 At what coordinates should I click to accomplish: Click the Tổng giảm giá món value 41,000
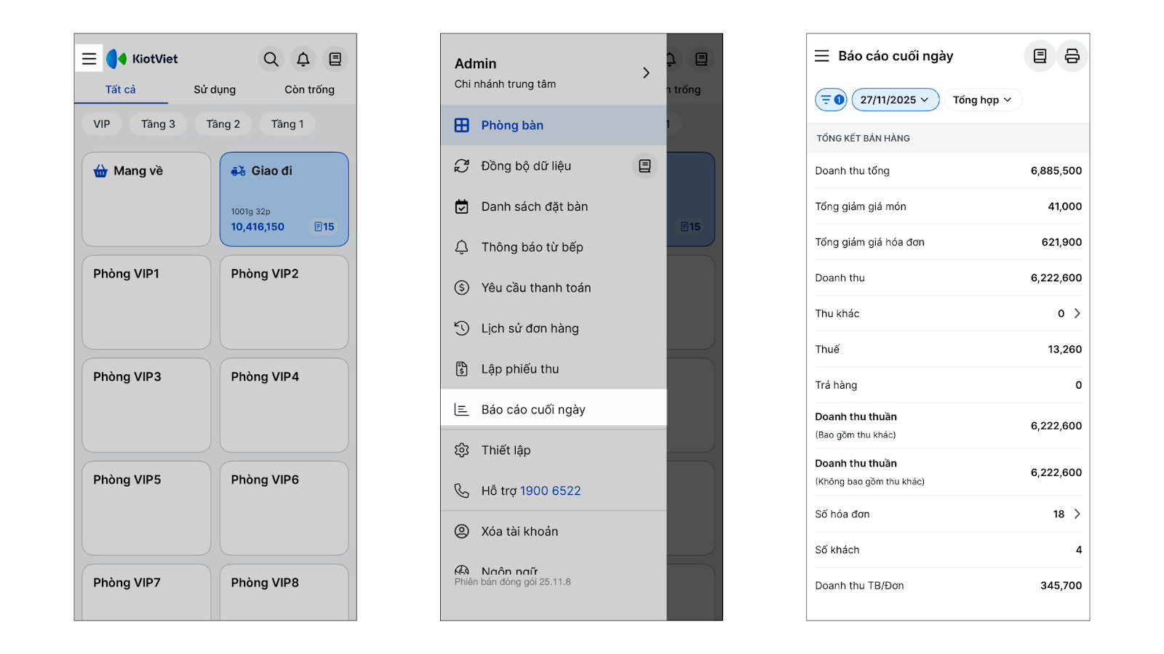tap(1065, 206)
